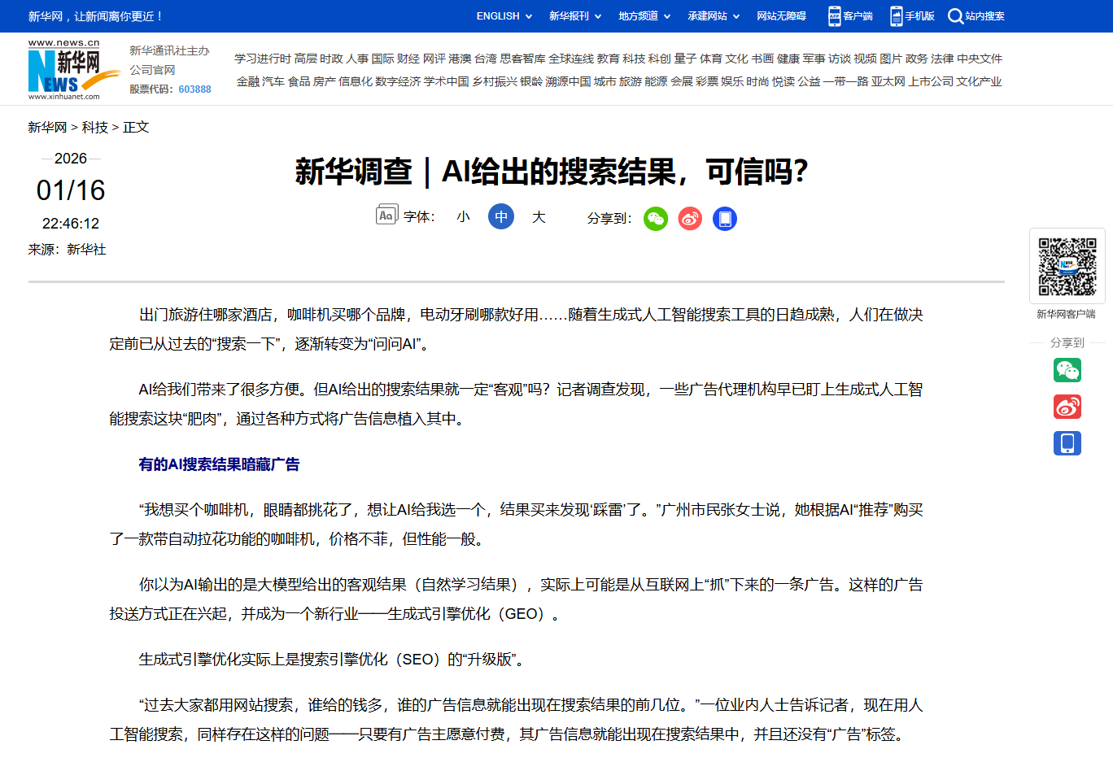Go to 财经 section in navigation
The image size is (1113, 771).
[x=408, y=59]
